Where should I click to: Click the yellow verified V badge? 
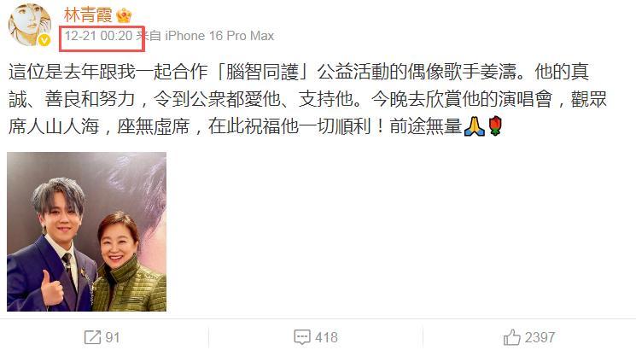(44, 40)
